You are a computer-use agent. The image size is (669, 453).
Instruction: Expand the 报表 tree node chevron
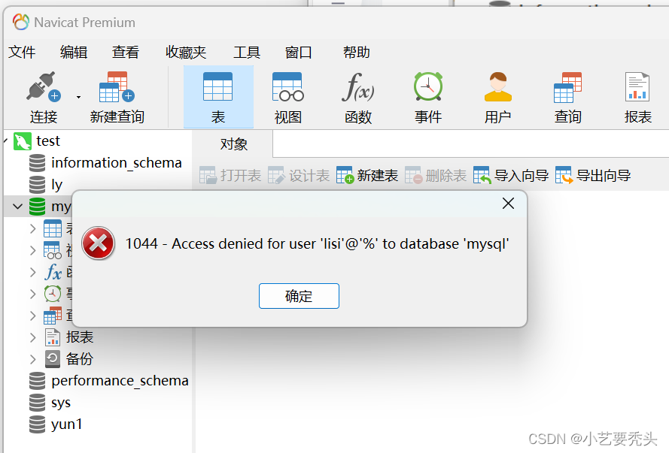[33, 337]
